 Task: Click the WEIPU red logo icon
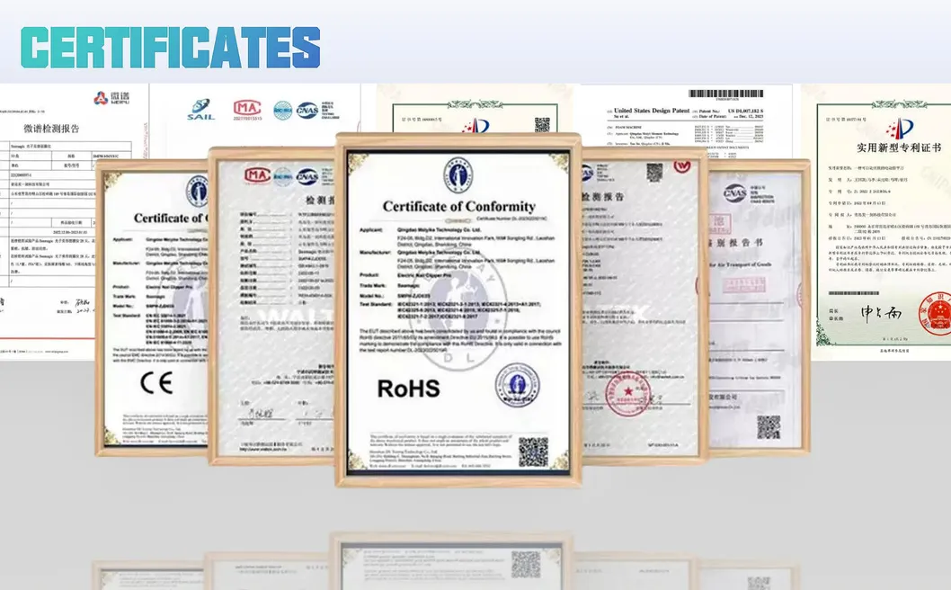click(101, 97)
